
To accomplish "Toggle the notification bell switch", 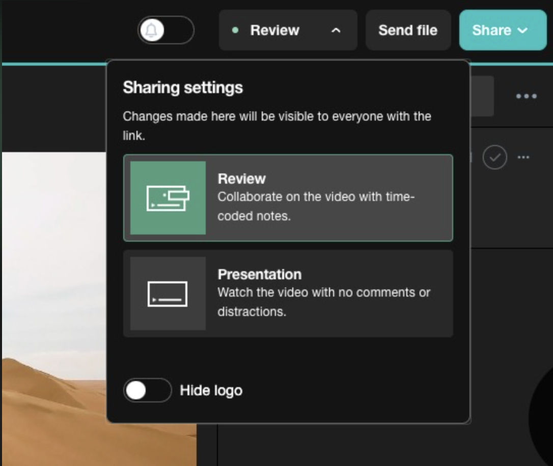I will click(166, 30).
